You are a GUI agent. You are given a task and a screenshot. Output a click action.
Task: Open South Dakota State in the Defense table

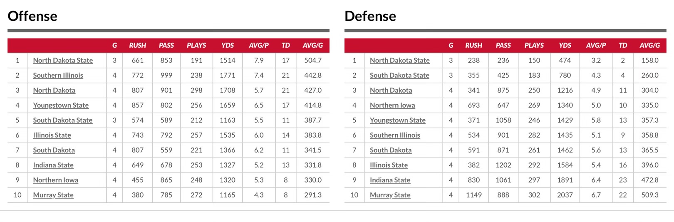[399, 75]
